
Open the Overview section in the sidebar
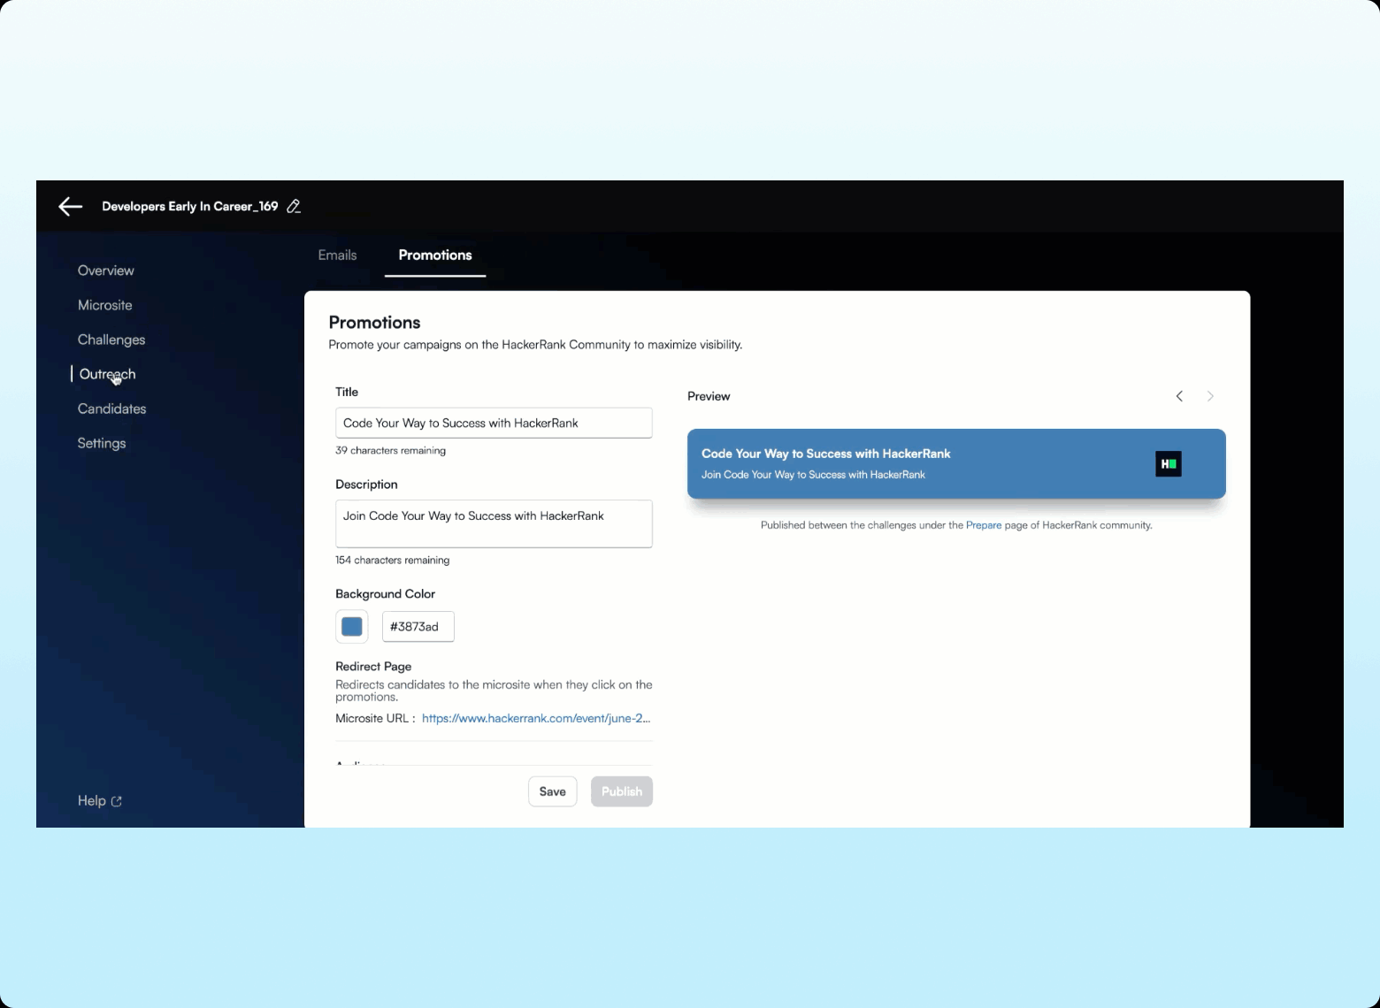[x=106, y=271]
